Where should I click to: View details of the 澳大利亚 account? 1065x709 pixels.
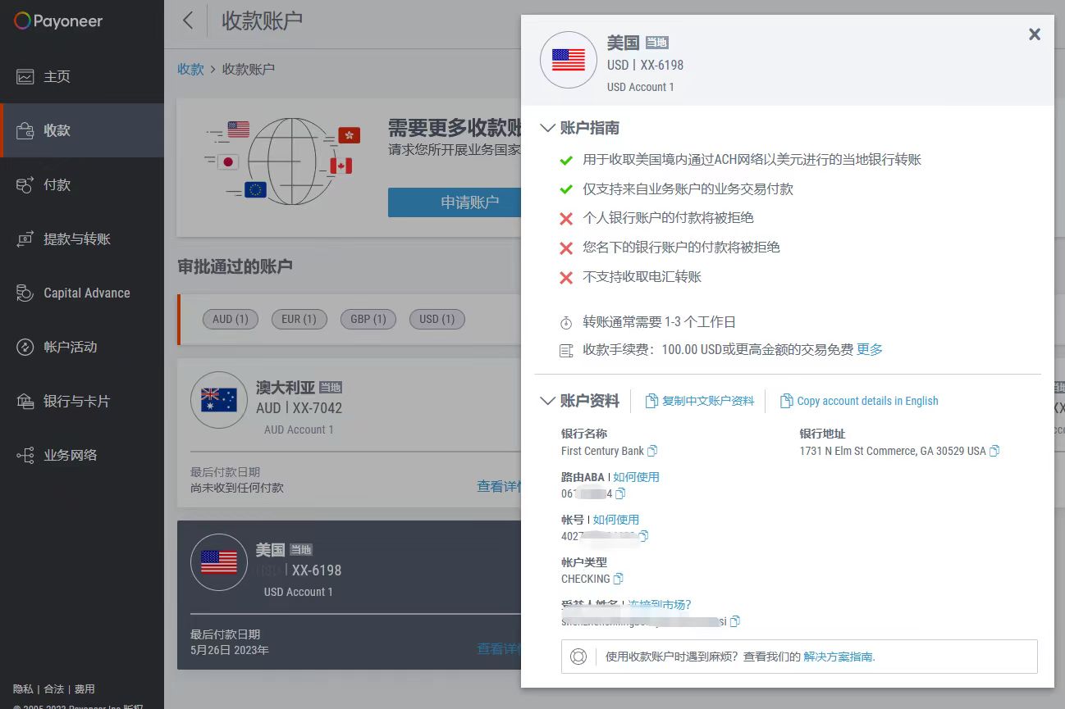click(x=499, y=486)
